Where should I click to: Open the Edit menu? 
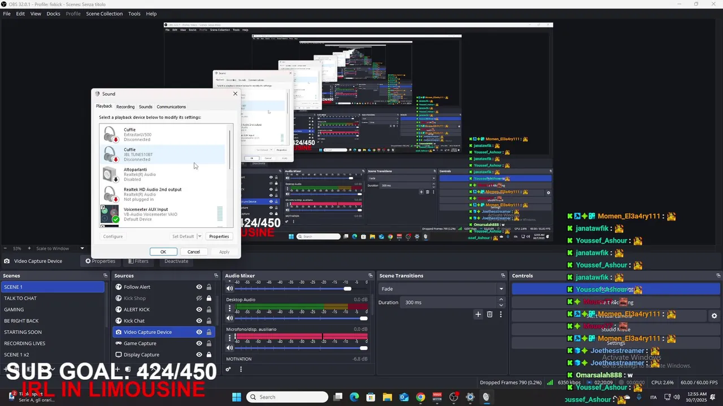tap(20, 14)
